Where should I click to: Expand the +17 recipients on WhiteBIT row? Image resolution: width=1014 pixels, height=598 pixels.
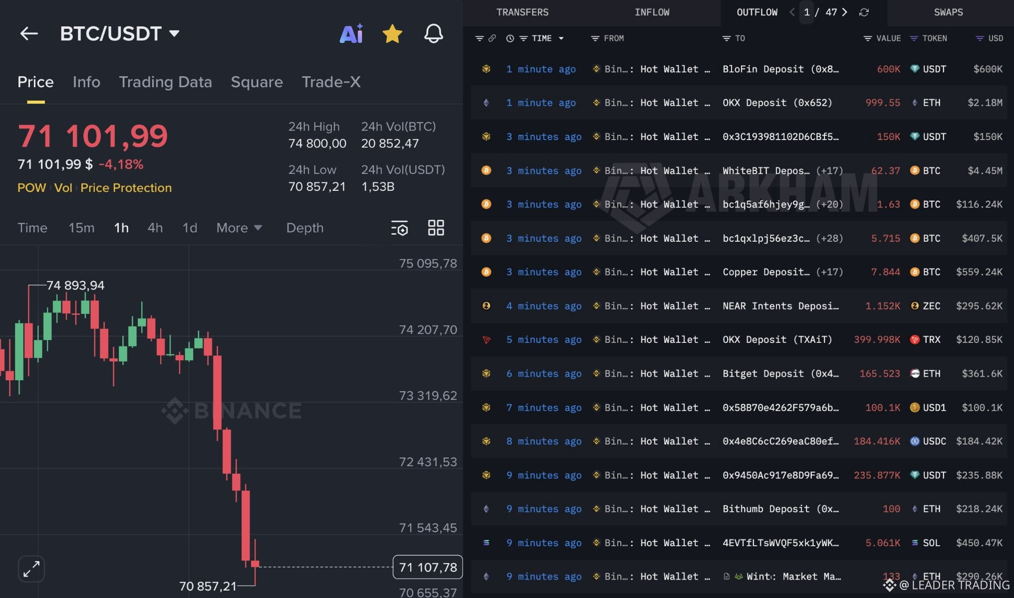[829, 170]
